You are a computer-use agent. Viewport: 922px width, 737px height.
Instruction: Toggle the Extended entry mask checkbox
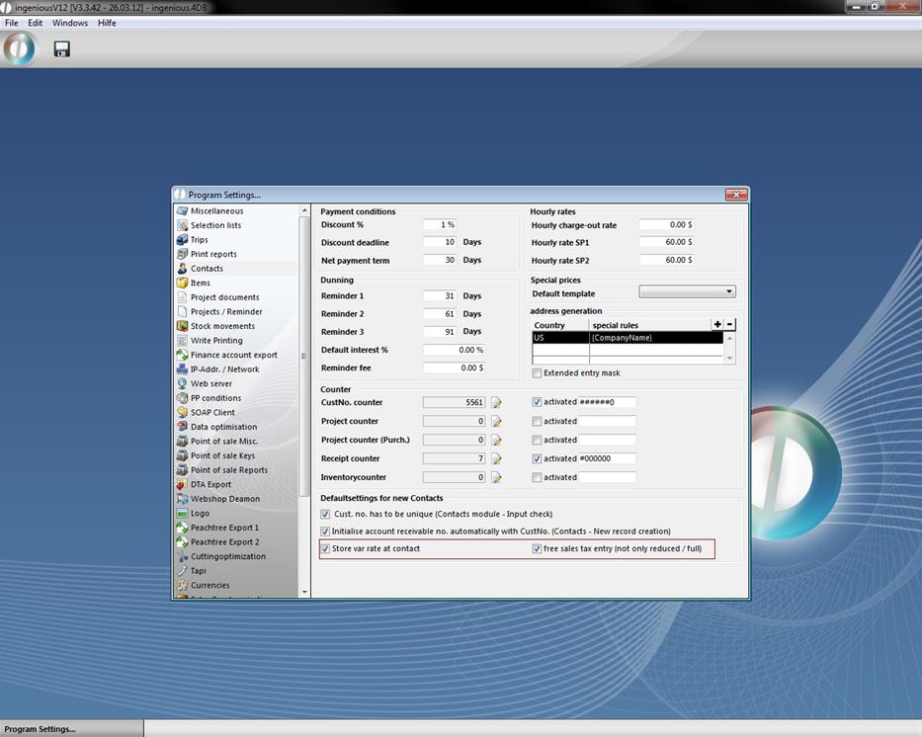537,373
